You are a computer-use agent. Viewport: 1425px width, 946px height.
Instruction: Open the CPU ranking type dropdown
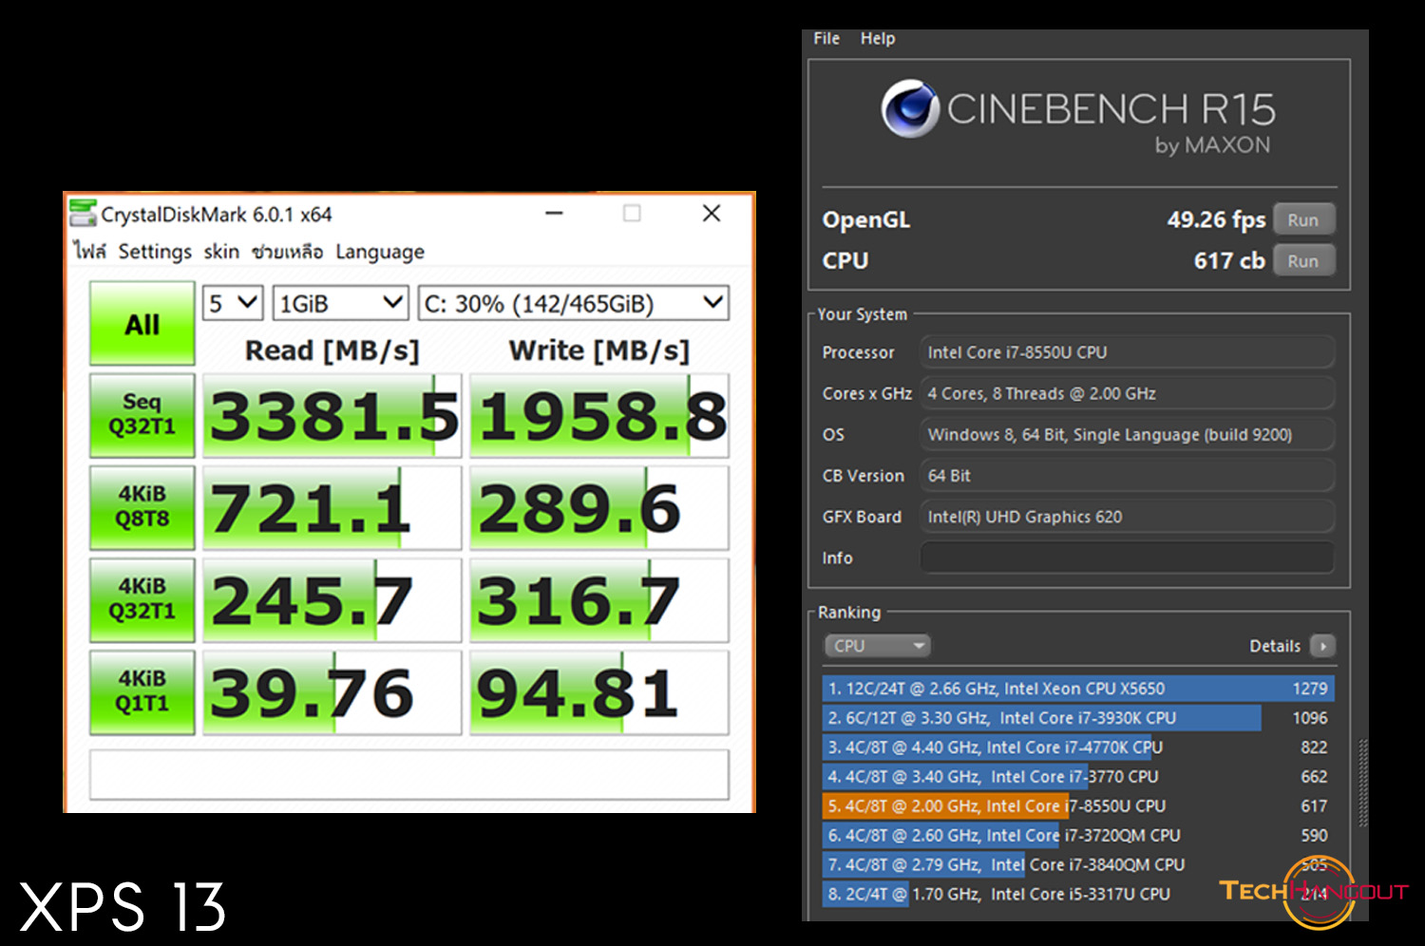click(877, 646)
